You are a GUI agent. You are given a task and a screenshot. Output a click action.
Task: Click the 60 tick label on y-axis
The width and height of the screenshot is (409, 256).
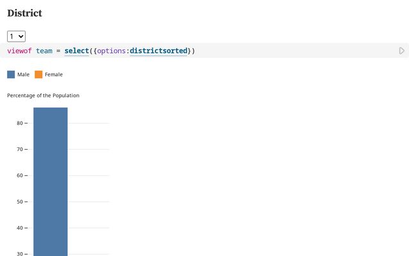coord(20,175)
